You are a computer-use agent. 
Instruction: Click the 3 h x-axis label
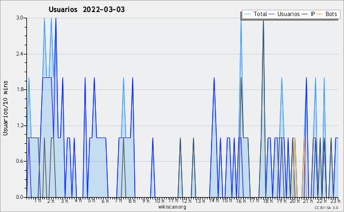[x=64, y=201]
